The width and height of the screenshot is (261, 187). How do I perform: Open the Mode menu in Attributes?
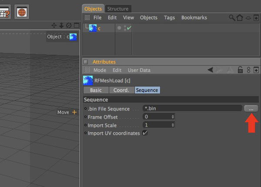point(100,70)
